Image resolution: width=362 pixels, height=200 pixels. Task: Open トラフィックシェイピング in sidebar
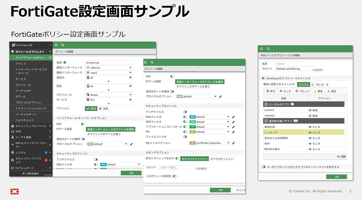pos(31,108)
